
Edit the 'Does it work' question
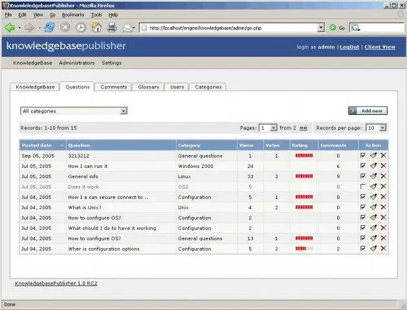[x=373, y=187]
